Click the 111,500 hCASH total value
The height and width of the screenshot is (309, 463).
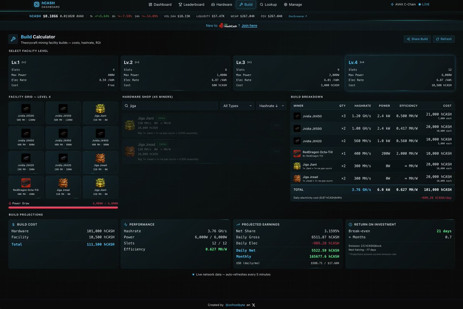tap(101, 244)
